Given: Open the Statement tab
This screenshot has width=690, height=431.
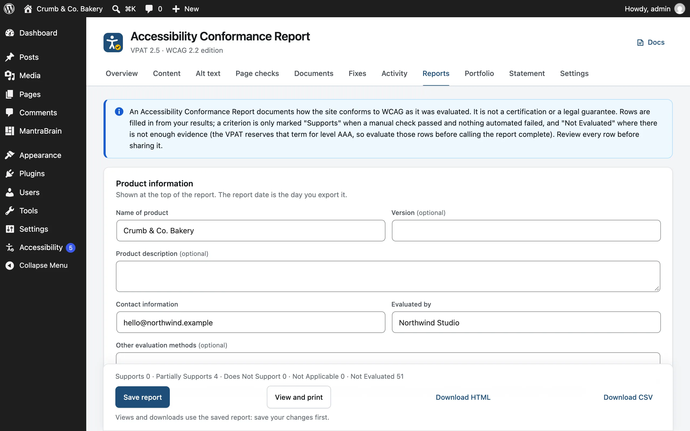Looking at the screenshot, I should [x=527, y=73].
